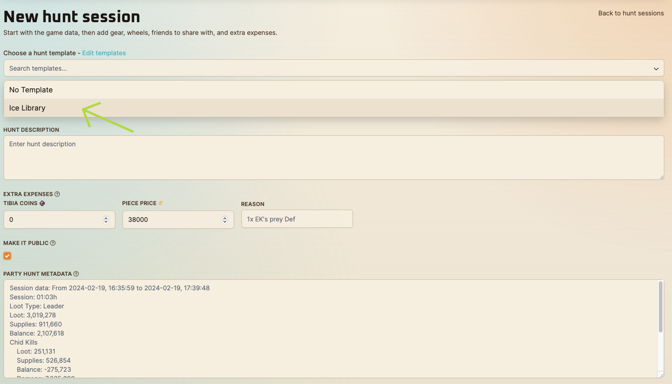Click inside the Tibia Coins number field
The width and height of the screenshot is (672, 384).
coord(52,220)
